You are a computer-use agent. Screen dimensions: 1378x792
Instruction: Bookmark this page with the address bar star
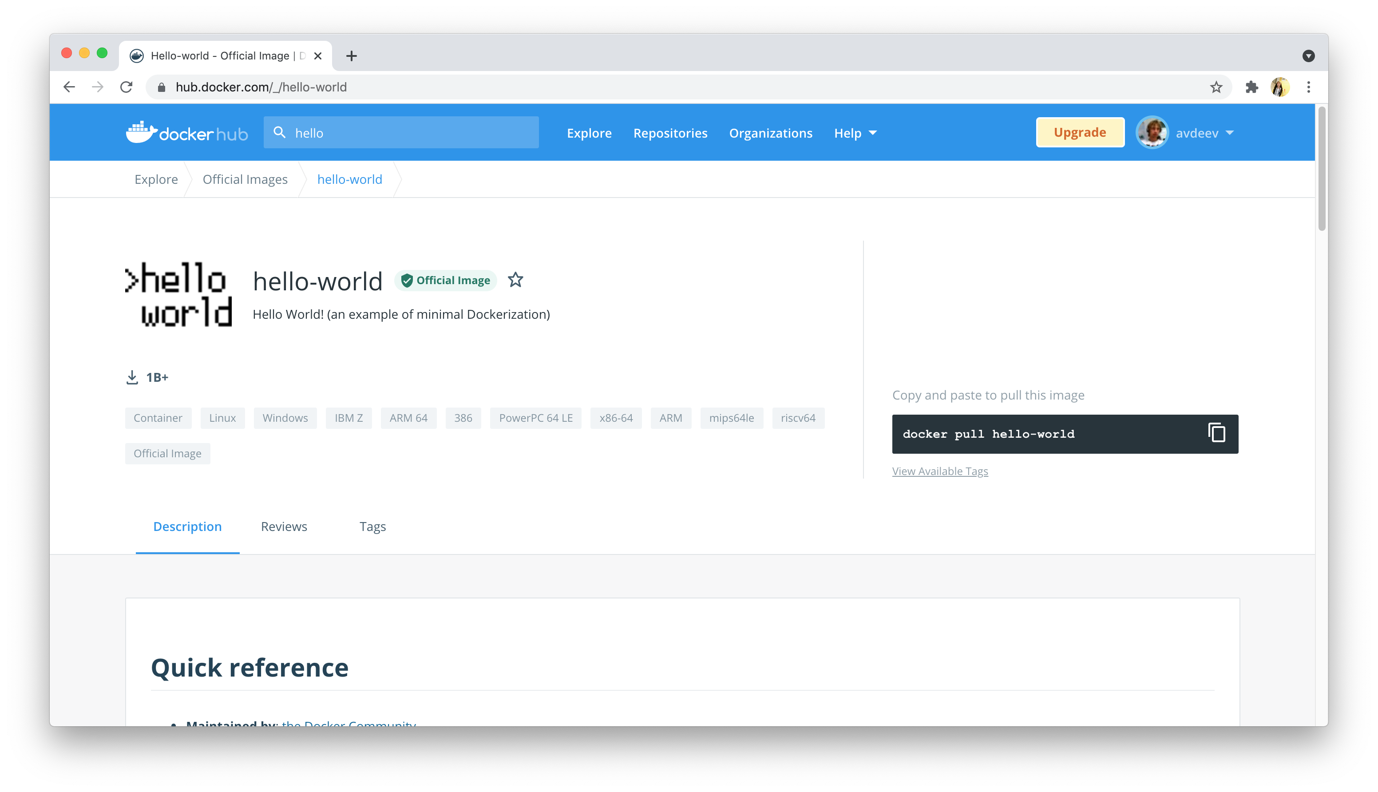click(1216, 87)
